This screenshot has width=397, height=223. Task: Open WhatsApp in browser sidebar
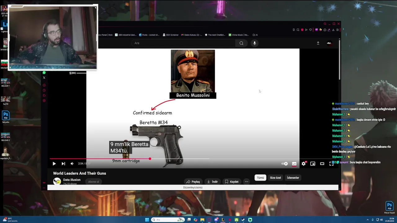(44, 72)
